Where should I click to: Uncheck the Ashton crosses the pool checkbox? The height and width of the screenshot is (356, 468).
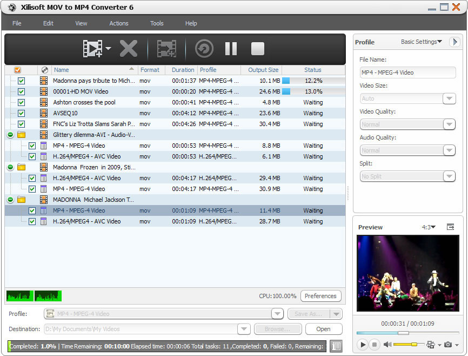[x=21, y=102]
